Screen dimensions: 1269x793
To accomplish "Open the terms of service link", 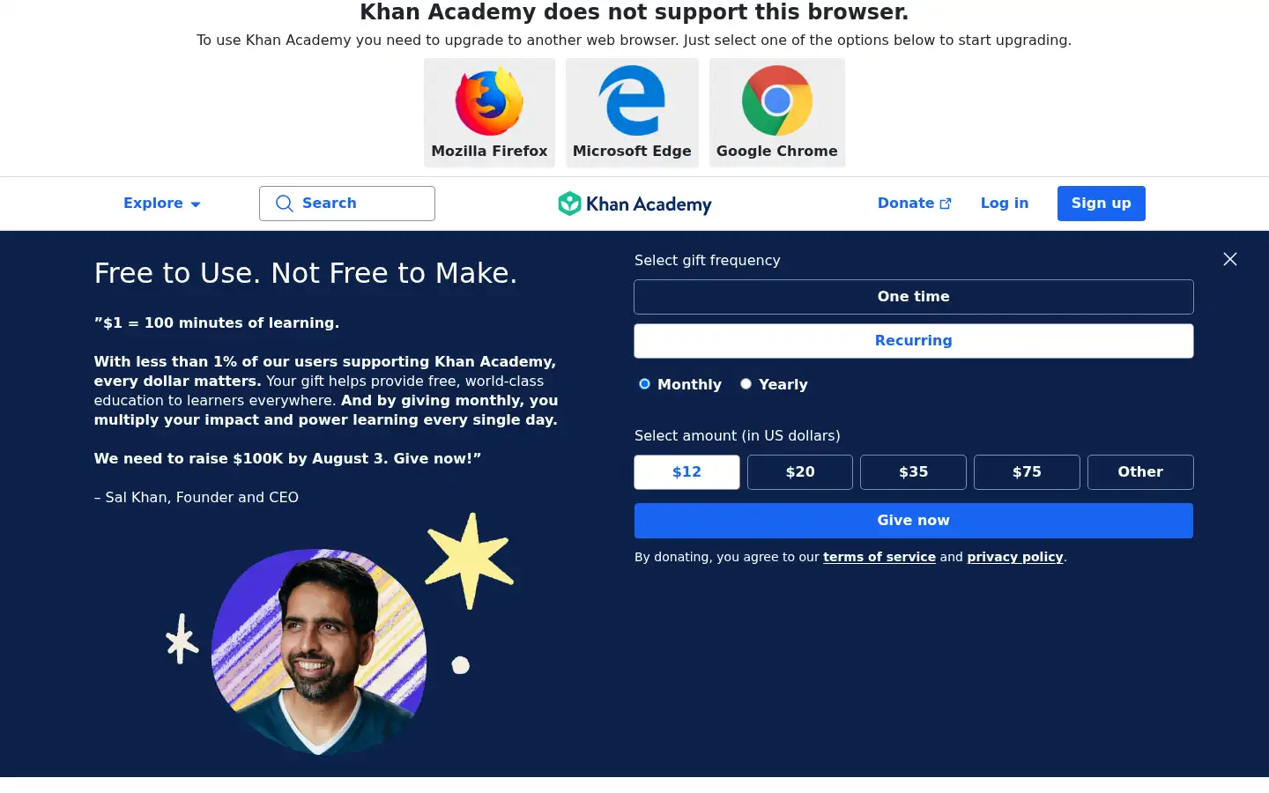I will (x=879, y=557).
